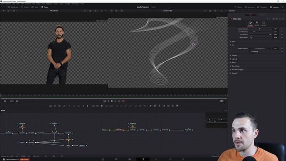
Task: Open the Metadata panel
Action: 262,7
